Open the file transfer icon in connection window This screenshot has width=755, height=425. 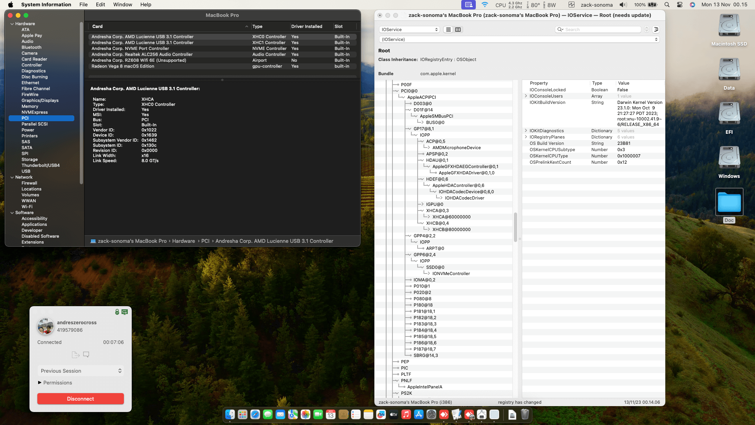(x=75, y=355)
